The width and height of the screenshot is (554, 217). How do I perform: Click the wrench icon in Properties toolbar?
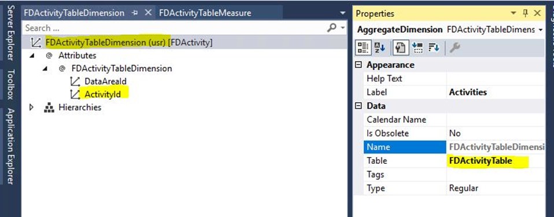click(455, 48)
